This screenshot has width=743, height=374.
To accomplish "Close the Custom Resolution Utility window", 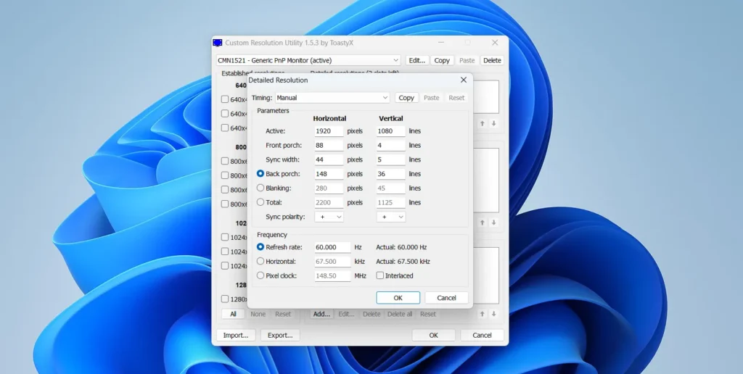I will pyautogui.click(x=495, y=43).
